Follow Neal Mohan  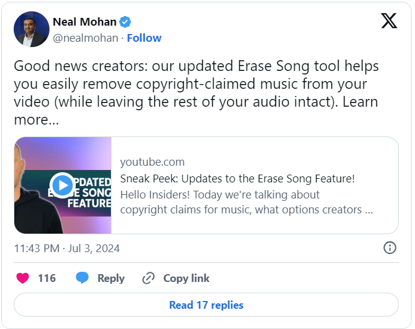pos(144,38)
